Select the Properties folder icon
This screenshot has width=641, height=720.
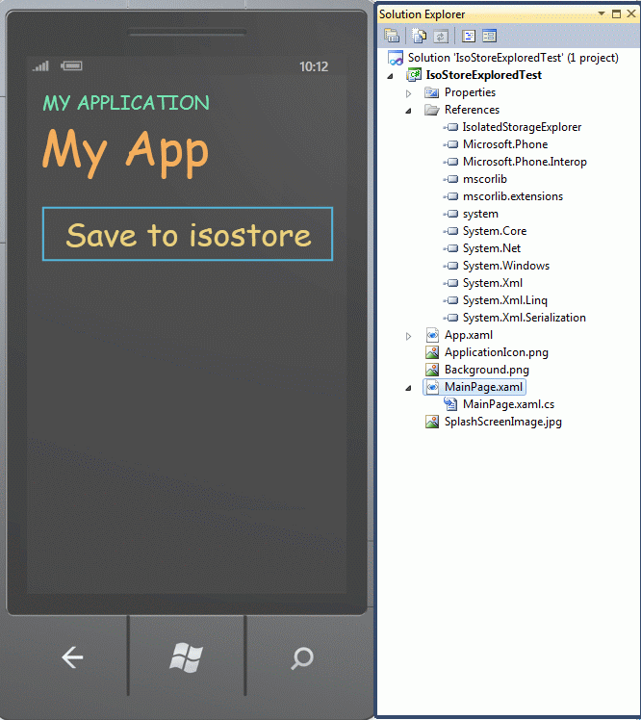pyautogui.click(x=431, y=92)
